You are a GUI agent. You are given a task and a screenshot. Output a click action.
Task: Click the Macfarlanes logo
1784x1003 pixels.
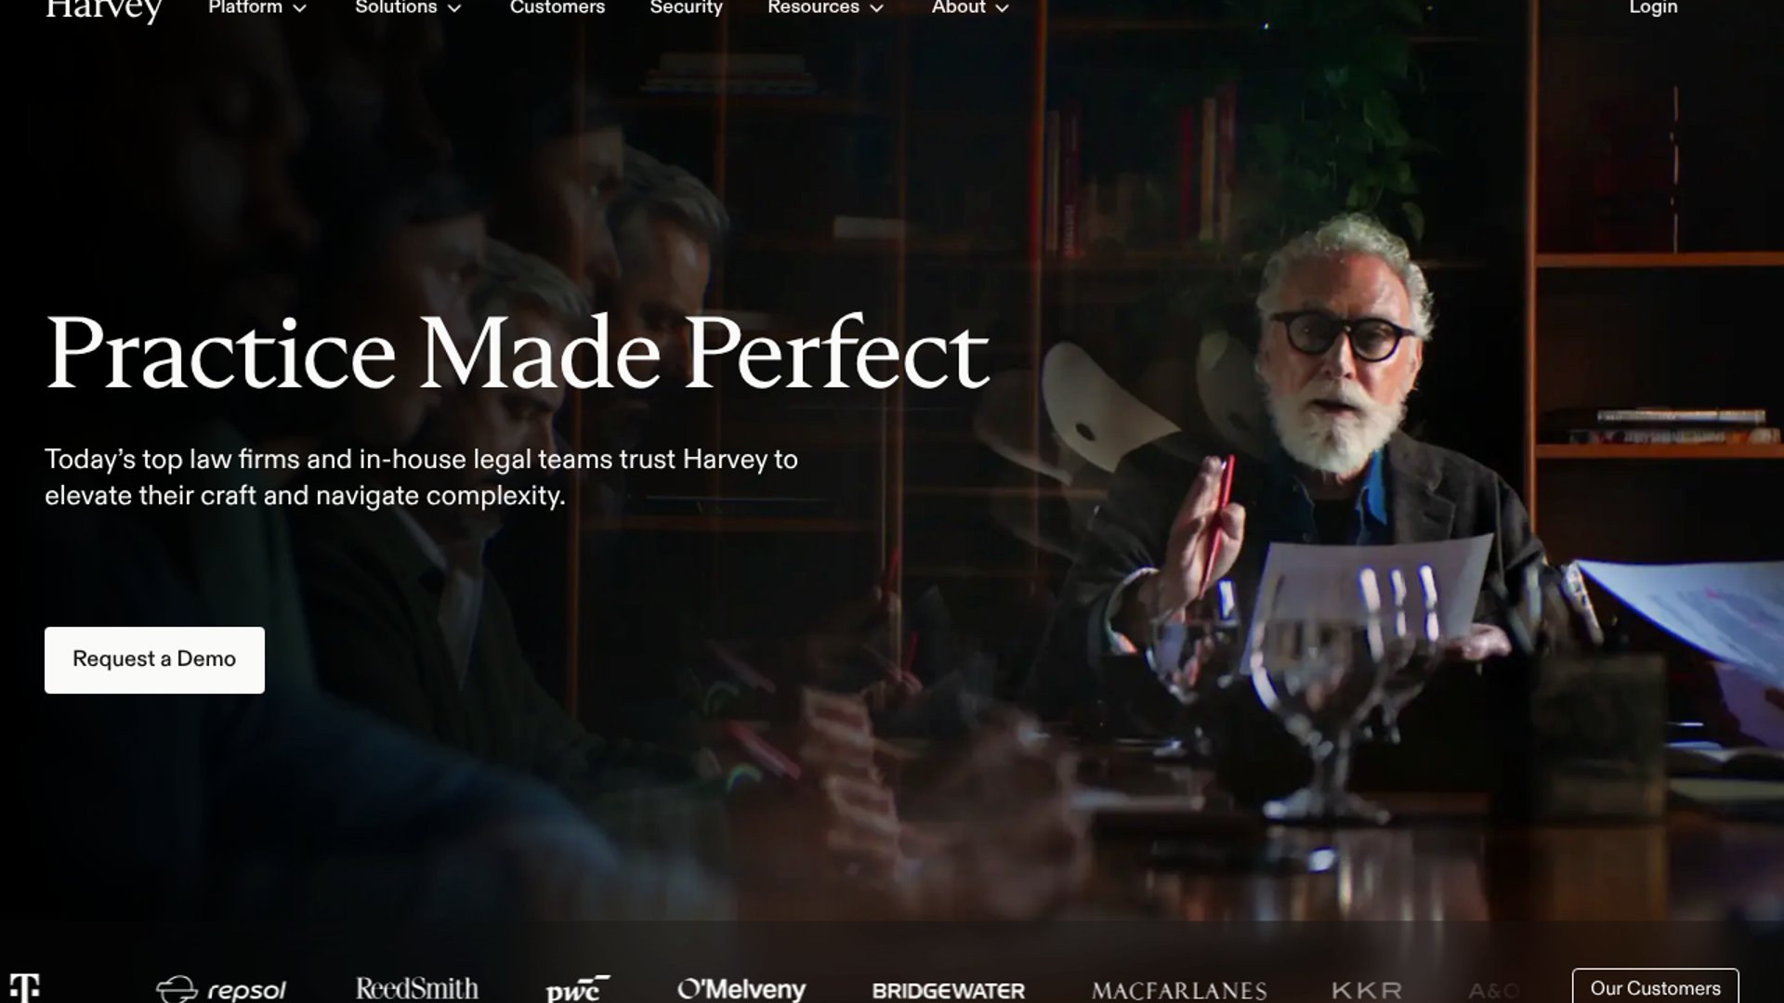point(1179,991)
